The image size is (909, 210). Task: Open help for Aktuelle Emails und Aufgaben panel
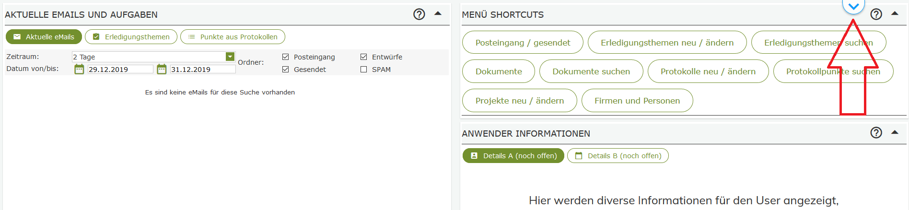coord(419,14)
